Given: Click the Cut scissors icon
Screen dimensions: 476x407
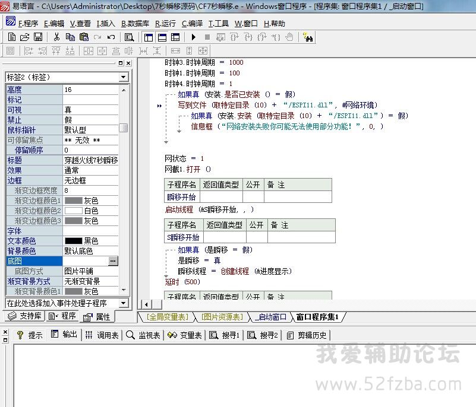Looking at the screenshot, I should [56, 37].
